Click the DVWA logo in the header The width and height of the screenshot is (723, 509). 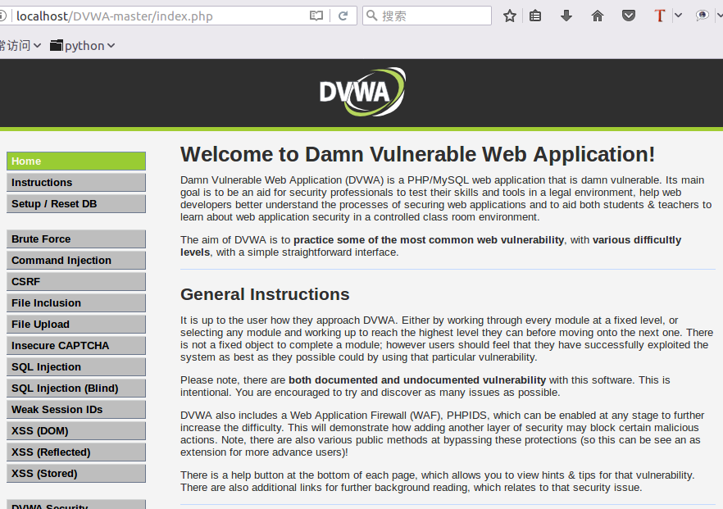[362, 92]
